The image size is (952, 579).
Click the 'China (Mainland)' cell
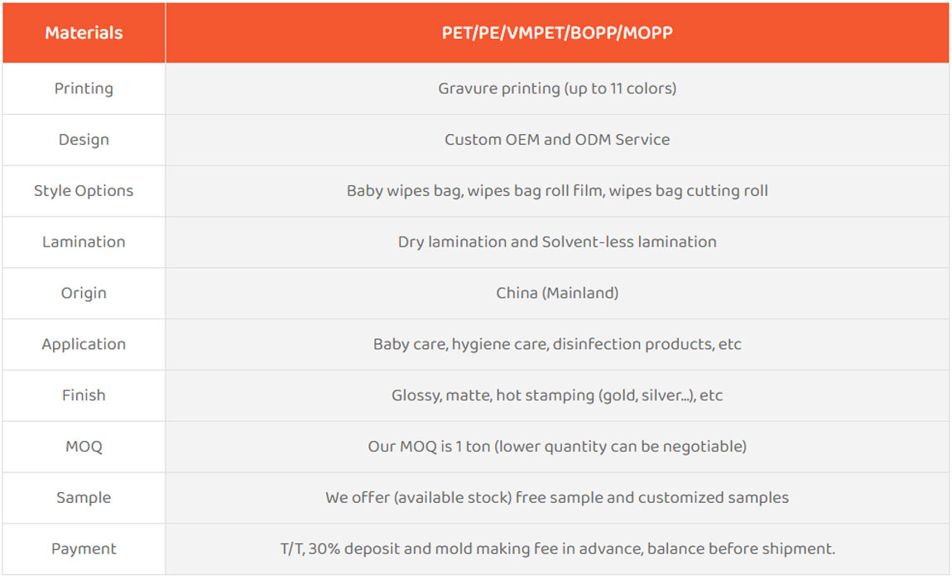557,294
